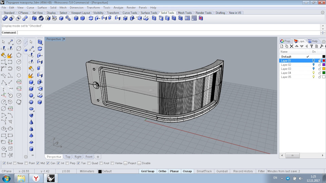Toggle Gumball in status bar
Image resolution: width=326 pixels, height=183 pixels.
[222, 171]
